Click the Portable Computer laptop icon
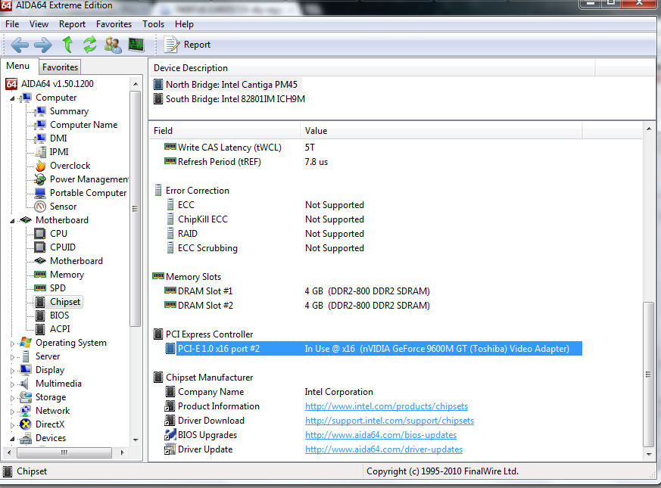Screen dimensions: 661x488 tap(40, 193)
